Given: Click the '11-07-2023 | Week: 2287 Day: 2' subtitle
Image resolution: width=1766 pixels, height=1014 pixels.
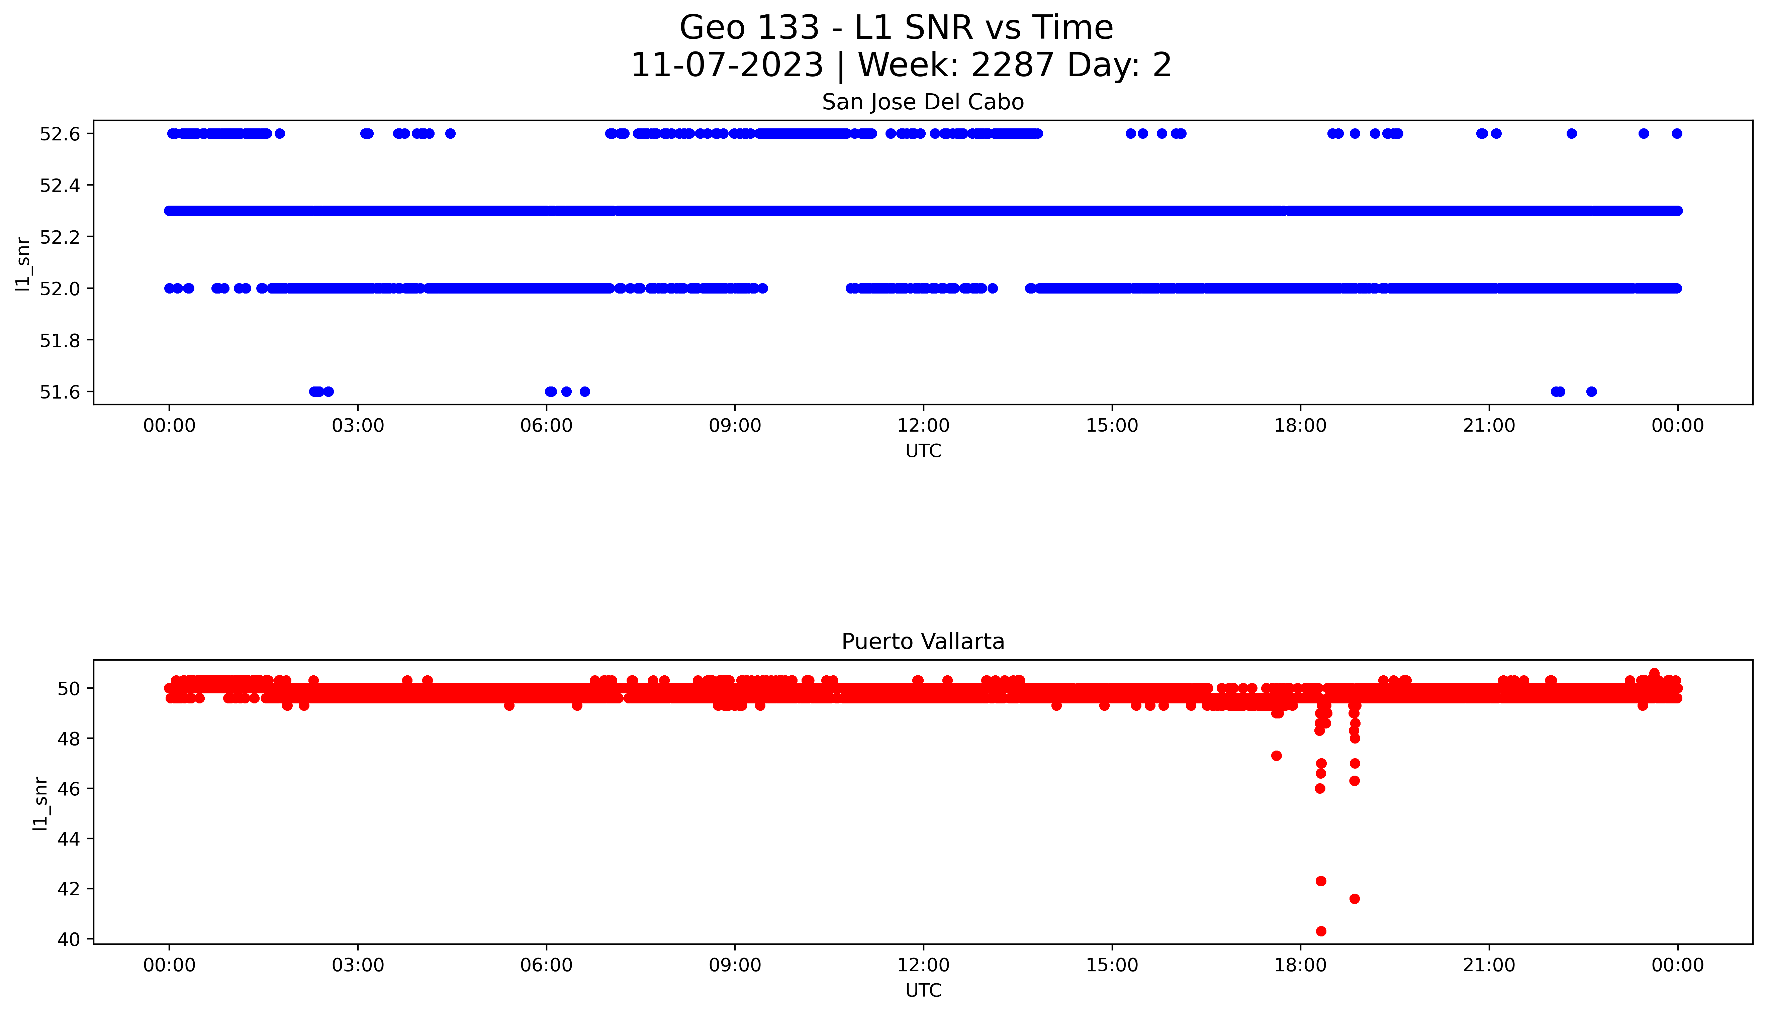Looking at the screenshot, I should point(901,65).
